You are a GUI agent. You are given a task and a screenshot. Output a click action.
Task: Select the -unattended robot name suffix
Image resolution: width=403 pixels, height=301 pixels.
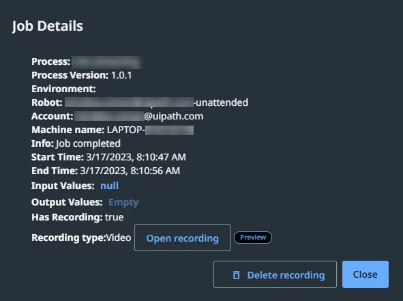pyautogui.click(x=221, y=102)
